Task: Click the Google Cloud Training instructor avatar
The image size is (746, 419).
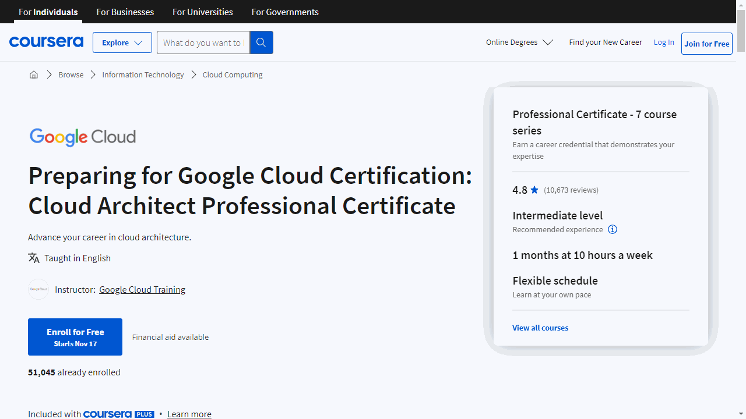Action: 38,289
